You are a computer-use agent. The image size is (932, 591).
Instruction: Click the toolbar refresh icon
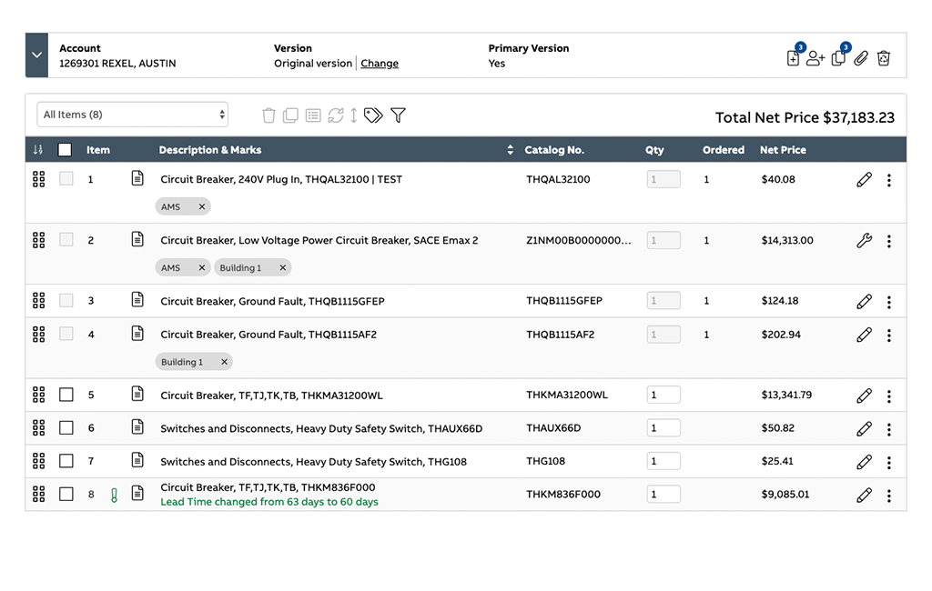(336, 115)
